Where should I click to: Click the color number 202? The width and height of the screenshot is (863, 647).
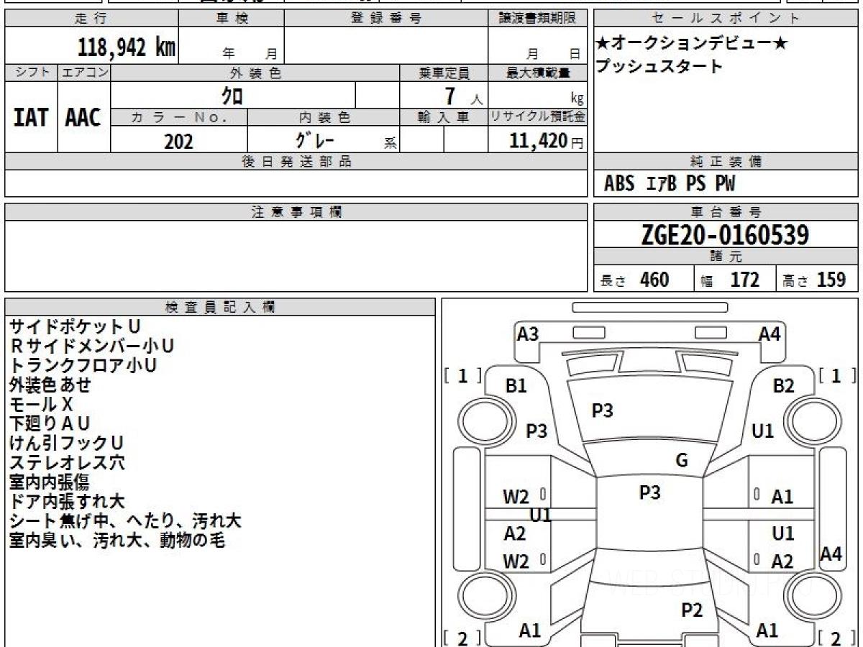coord(178,141)
